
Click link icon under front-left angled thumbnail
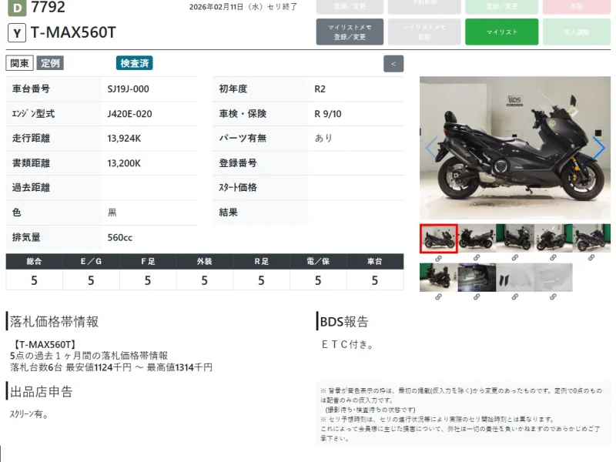click(x=553, y=258)
